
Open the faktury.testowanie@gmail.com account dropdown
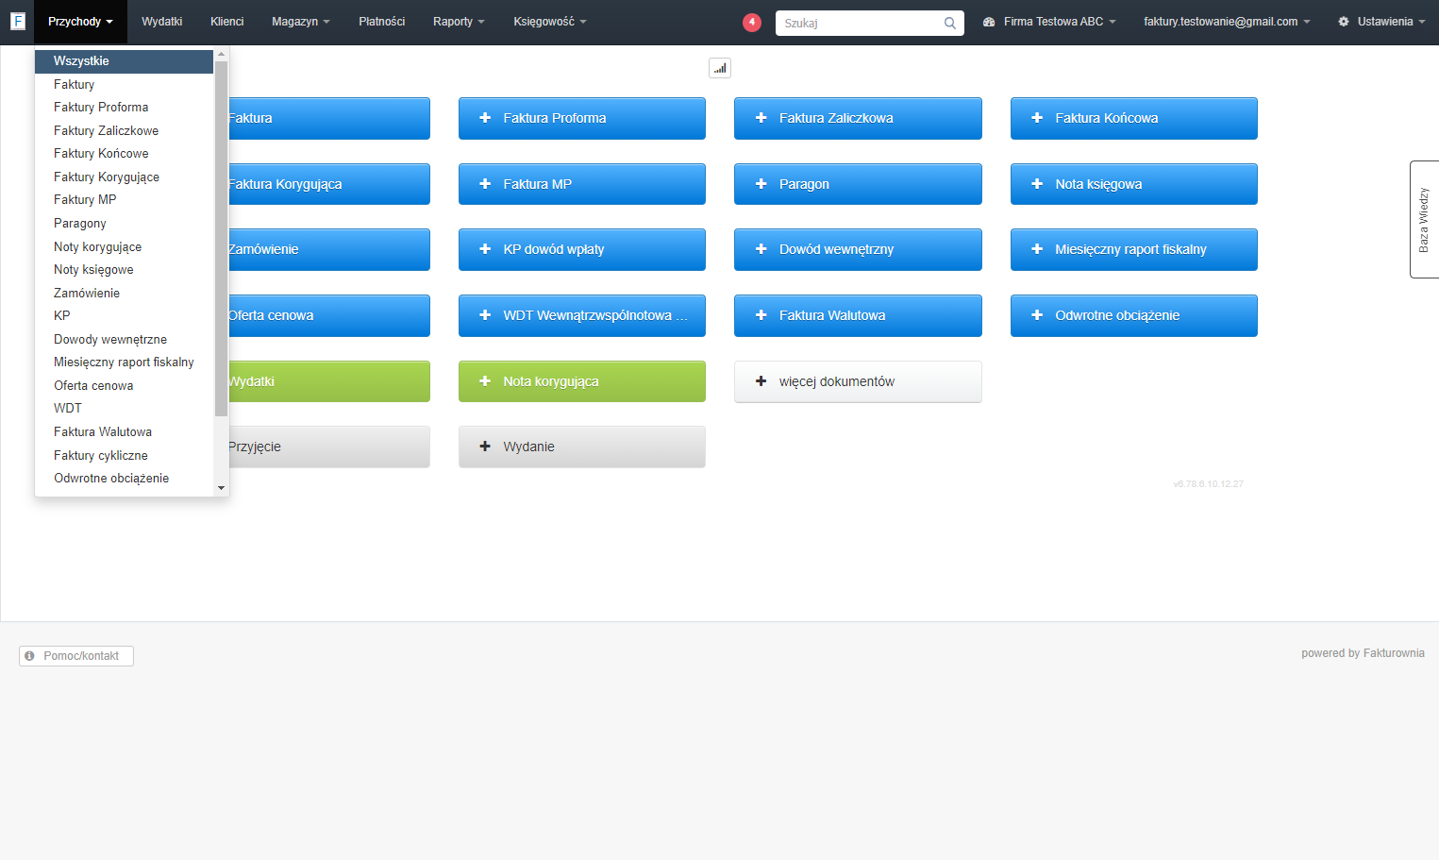[1227, 22]
